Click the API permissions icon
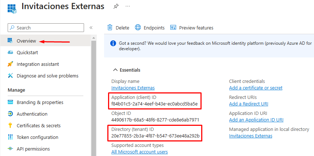 point(10,149)
